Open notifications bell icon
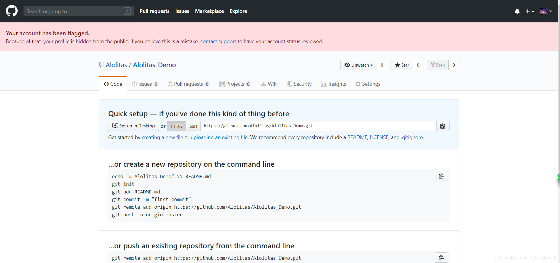Viewport: 560px width, 263px height. pos(517,11)
